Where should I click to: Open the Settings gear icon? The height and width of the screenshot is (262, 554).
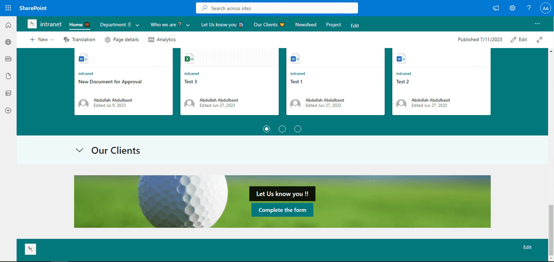512,8
